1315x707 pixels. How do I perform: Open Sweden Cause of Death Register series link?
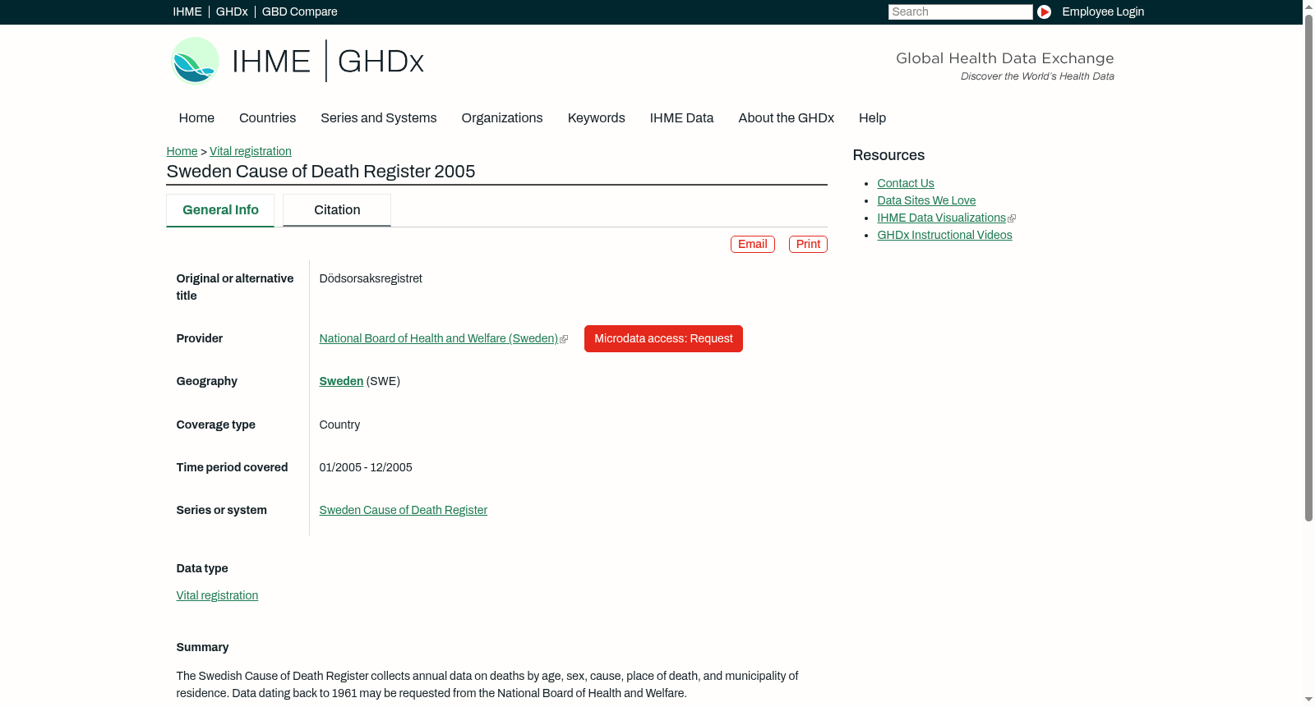[x=404, y=510]
